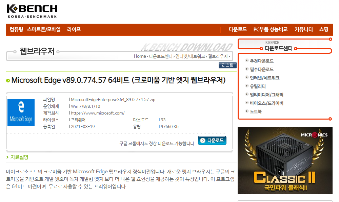Image resolution: width=339 pixels, height=202 pixels.
Task: Click the OS value Win 7/8/8.1/10
Action: click(x=85, y=106)
